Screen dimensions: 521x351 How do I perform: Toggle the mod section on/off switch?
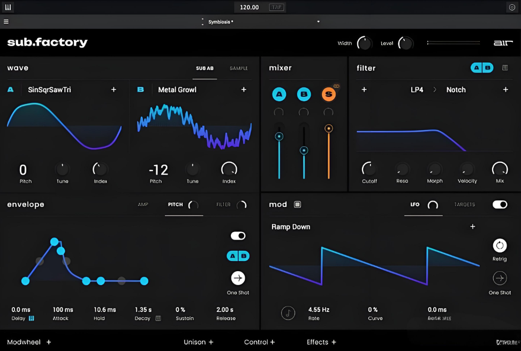(500, 204)
